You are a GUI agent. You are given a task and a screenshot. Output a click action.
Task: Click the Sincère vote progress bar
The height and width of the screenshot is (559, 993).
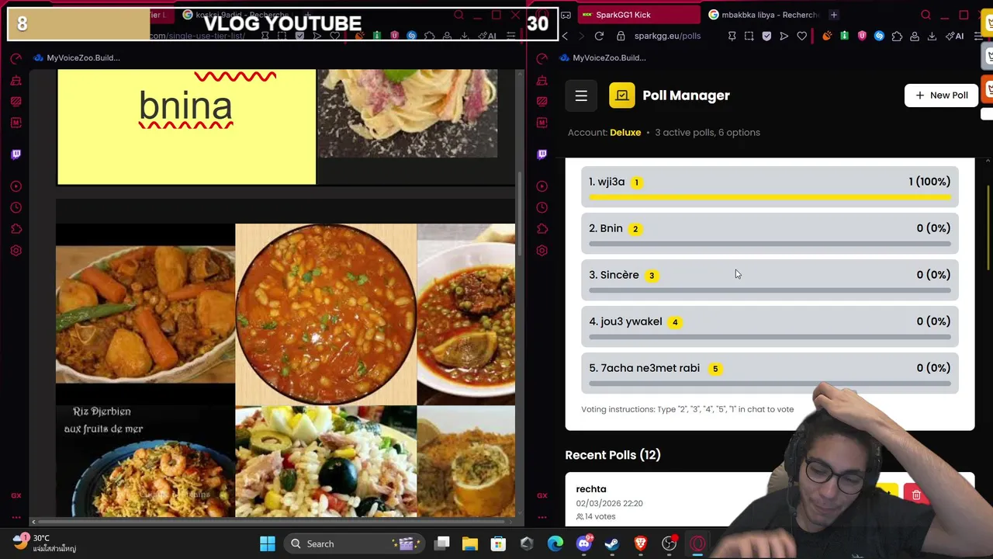[770, 290]
